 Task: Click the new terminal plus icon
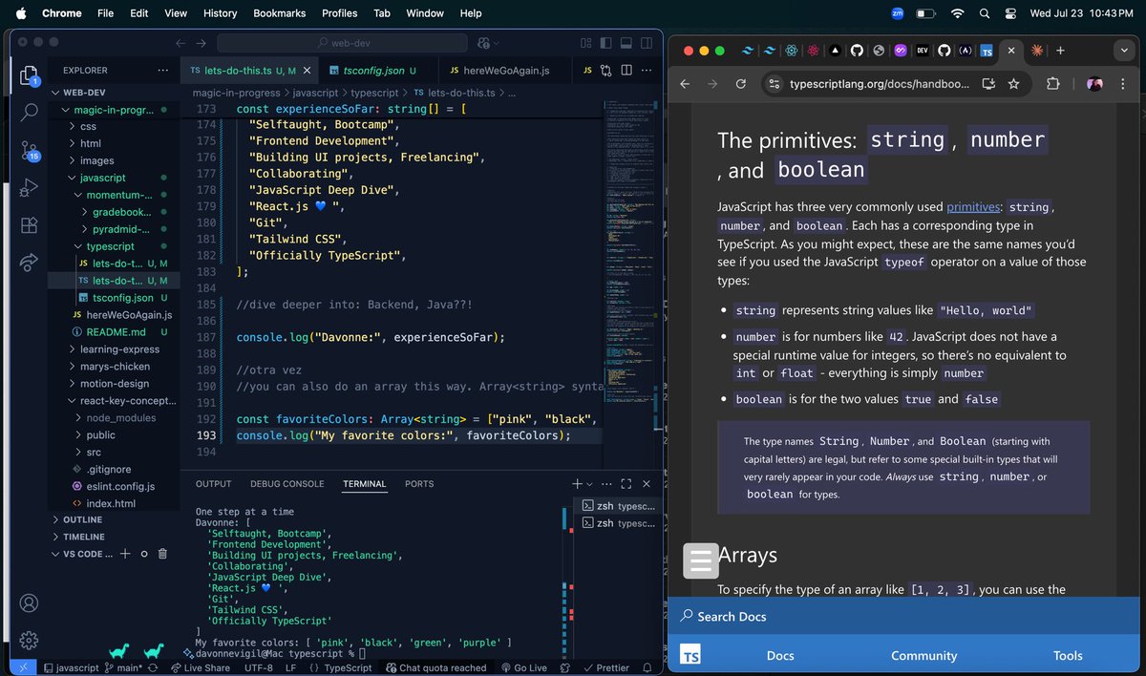577,484
